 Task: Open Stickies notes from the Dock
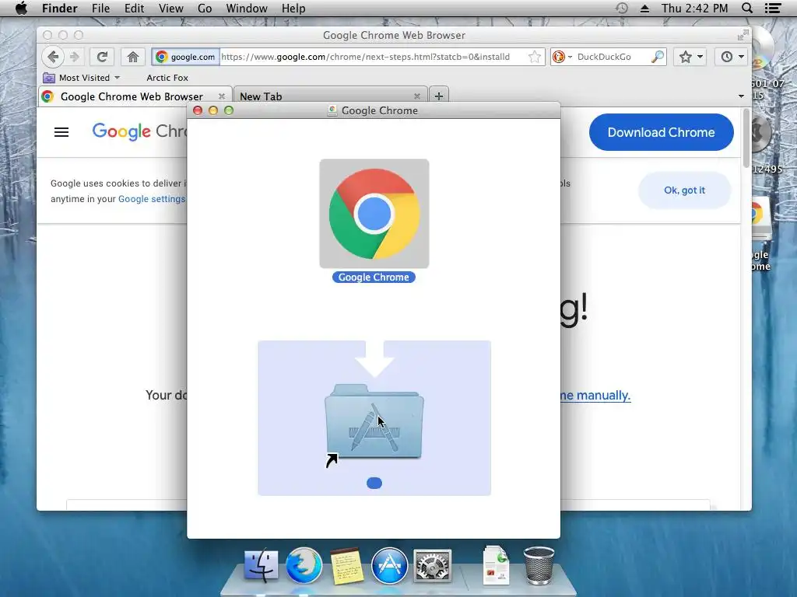coord(346,566)
